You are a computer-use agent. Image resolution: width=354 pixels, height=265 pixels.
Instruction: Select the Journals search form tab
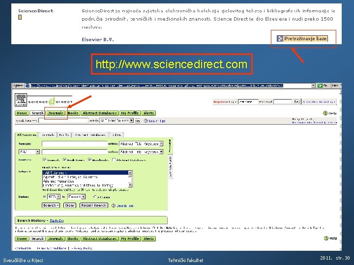48,135
